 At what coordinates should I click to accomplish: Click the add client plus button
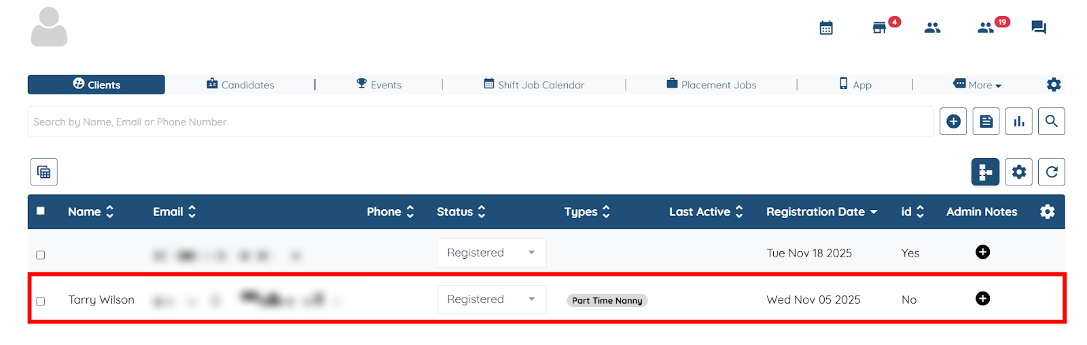[x=953, y=122]
